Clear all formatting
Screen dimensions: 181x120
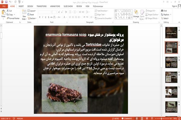pos(66,12)
